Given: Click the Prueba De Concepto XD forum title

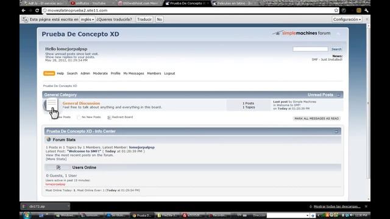Looking at the screenshot, I should point(80,34).
